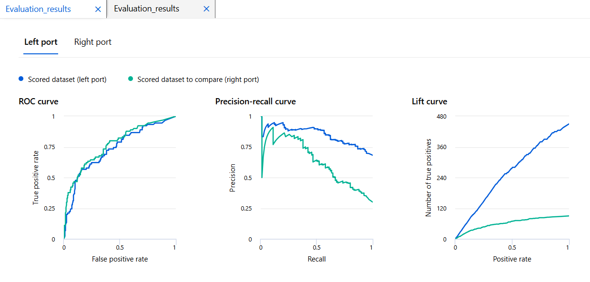
Task: Click the blue legend dot for left port
Action: (x=21, y=79)
